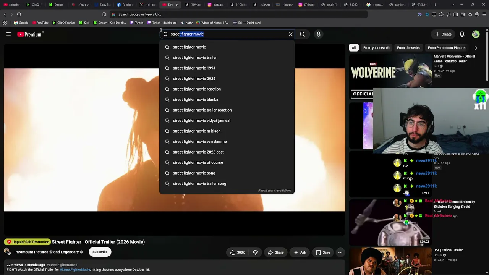Choose suggestion "street fighter movie 2026"
The width and height of the screenshot is (489, 275).
coord(227,78)
